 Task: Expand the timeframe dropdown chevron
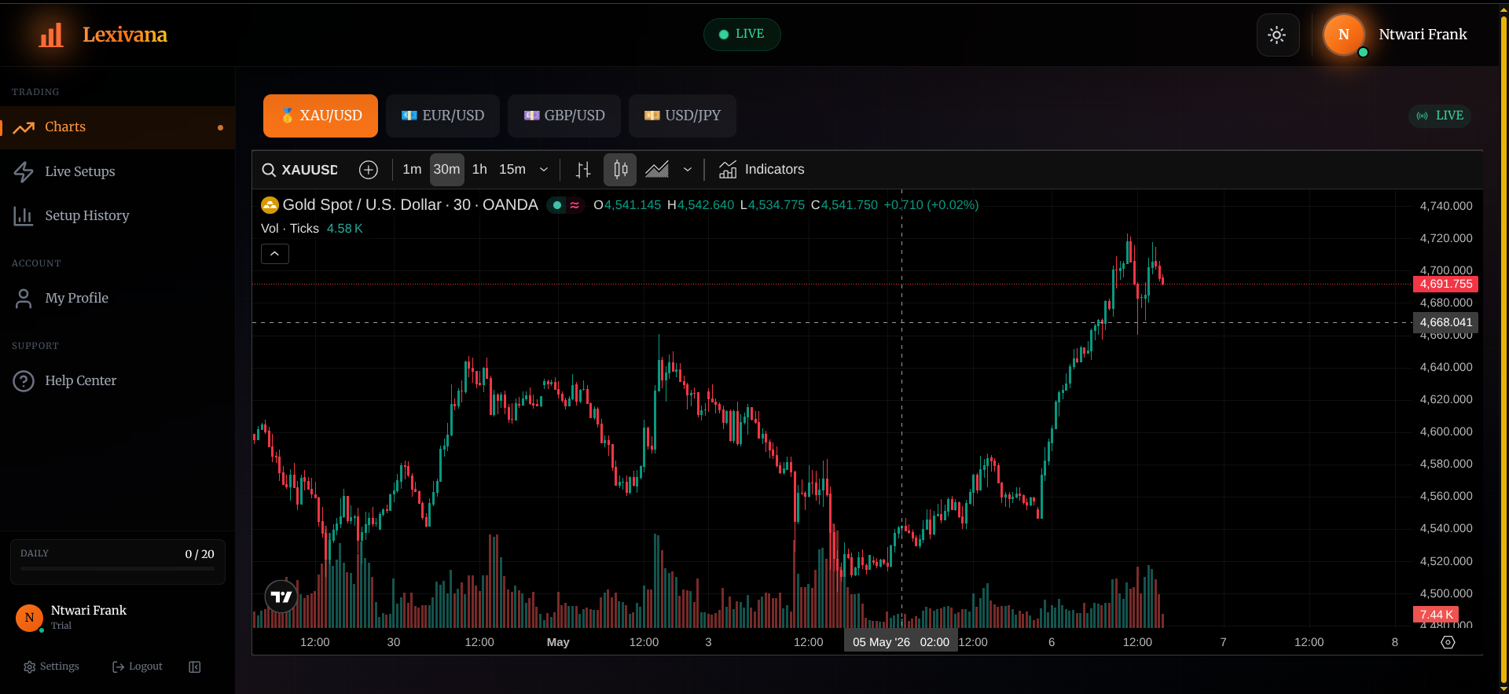tap(543, 170)
